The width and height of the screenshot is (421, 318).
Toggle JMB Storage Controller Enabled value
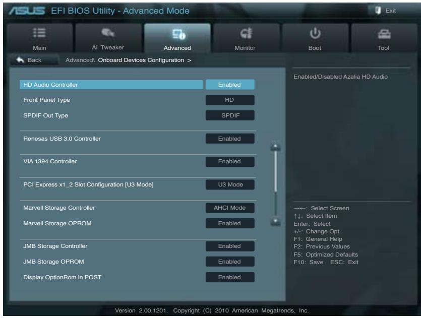click(230, 246)
